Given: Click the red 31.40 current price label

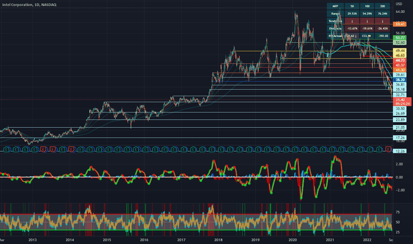Looking at the screenshot, I should pyautogui.click(x=402, y=102).
